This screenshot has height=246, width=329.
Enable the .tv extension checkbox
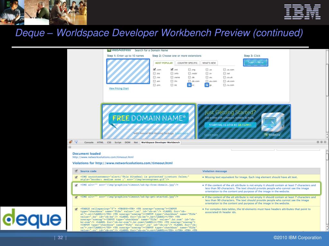click(207, 73)
